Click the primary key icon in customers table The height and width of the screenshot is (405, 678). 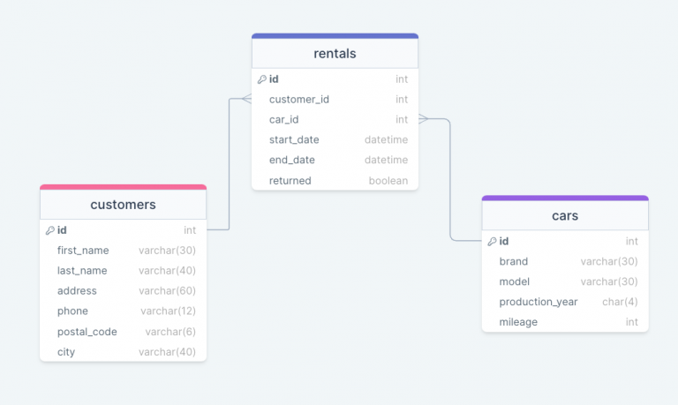[49, 230]
